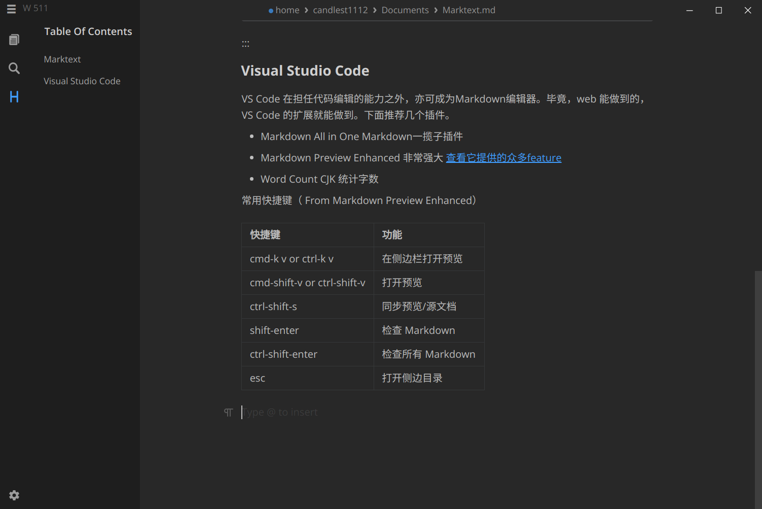Click the vertical scrollbar thumb
762x509 pixels.
click(758, 386)
